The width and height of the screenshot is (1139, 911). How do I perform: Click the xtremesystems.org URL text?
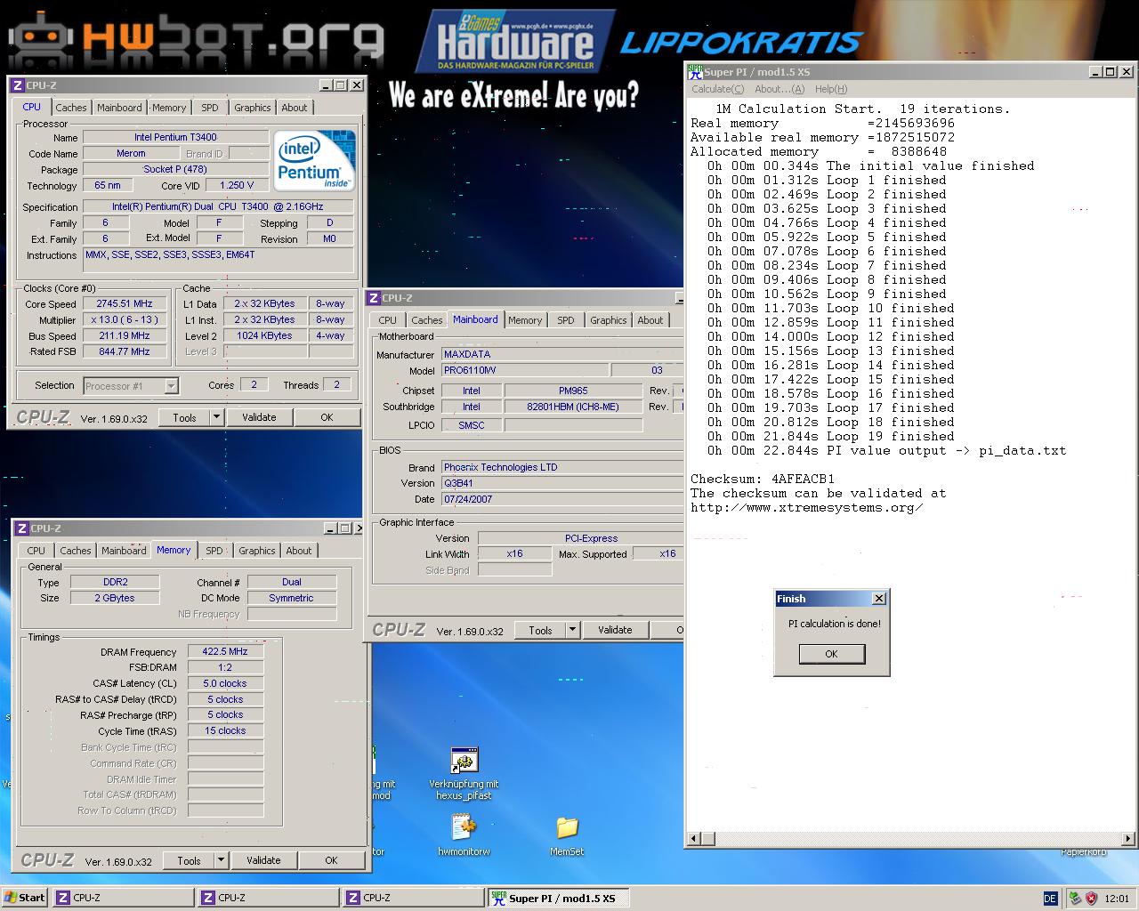(x=806, y=508)
